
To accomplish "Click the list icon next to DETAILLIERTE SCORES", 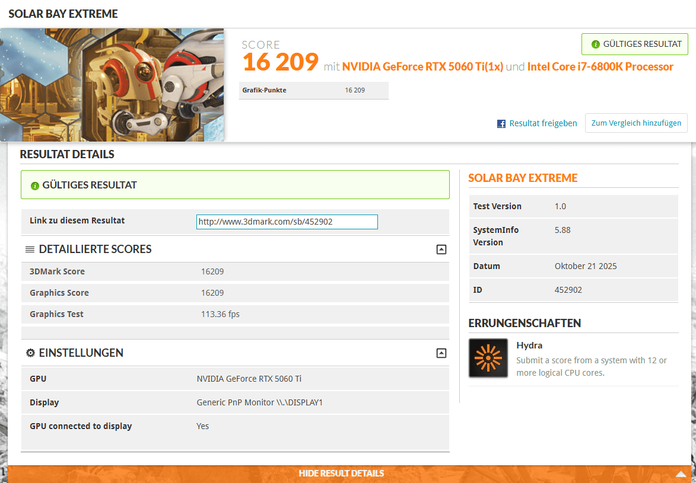I will pyautogui.click(x=30, y=250).
